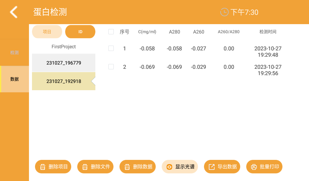The image size is (309, 181).
Task: Expand the selected 231027_192918 entry
Action: (63, 81)
